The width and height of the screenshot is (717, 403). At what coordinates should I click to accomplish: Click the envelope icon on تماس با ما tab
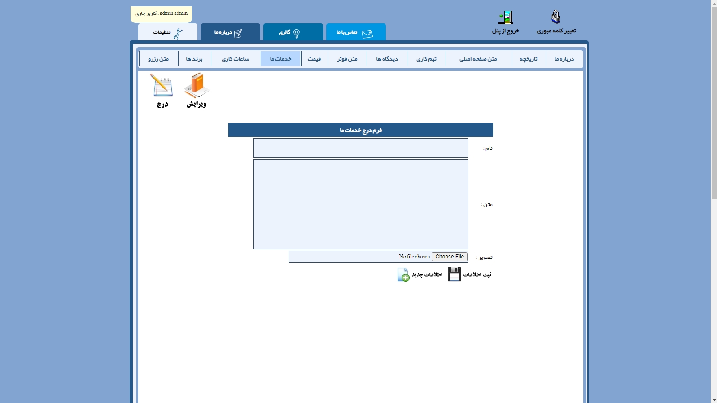pos(367,34)
